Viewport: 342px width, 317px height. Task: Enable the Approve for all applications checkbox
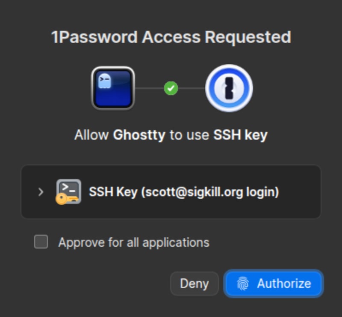point(41,242)
